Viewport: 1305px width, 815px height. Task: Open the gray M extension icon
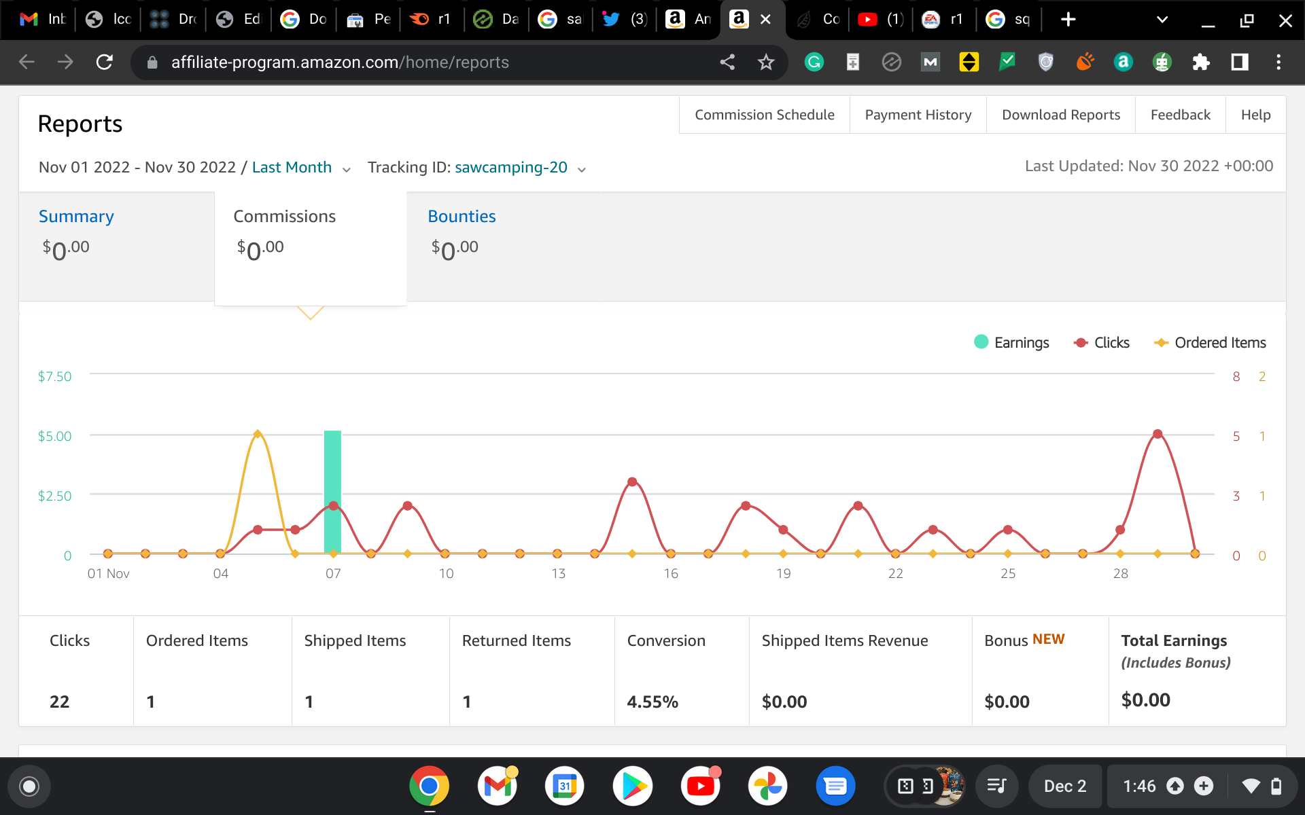point(930,62)
